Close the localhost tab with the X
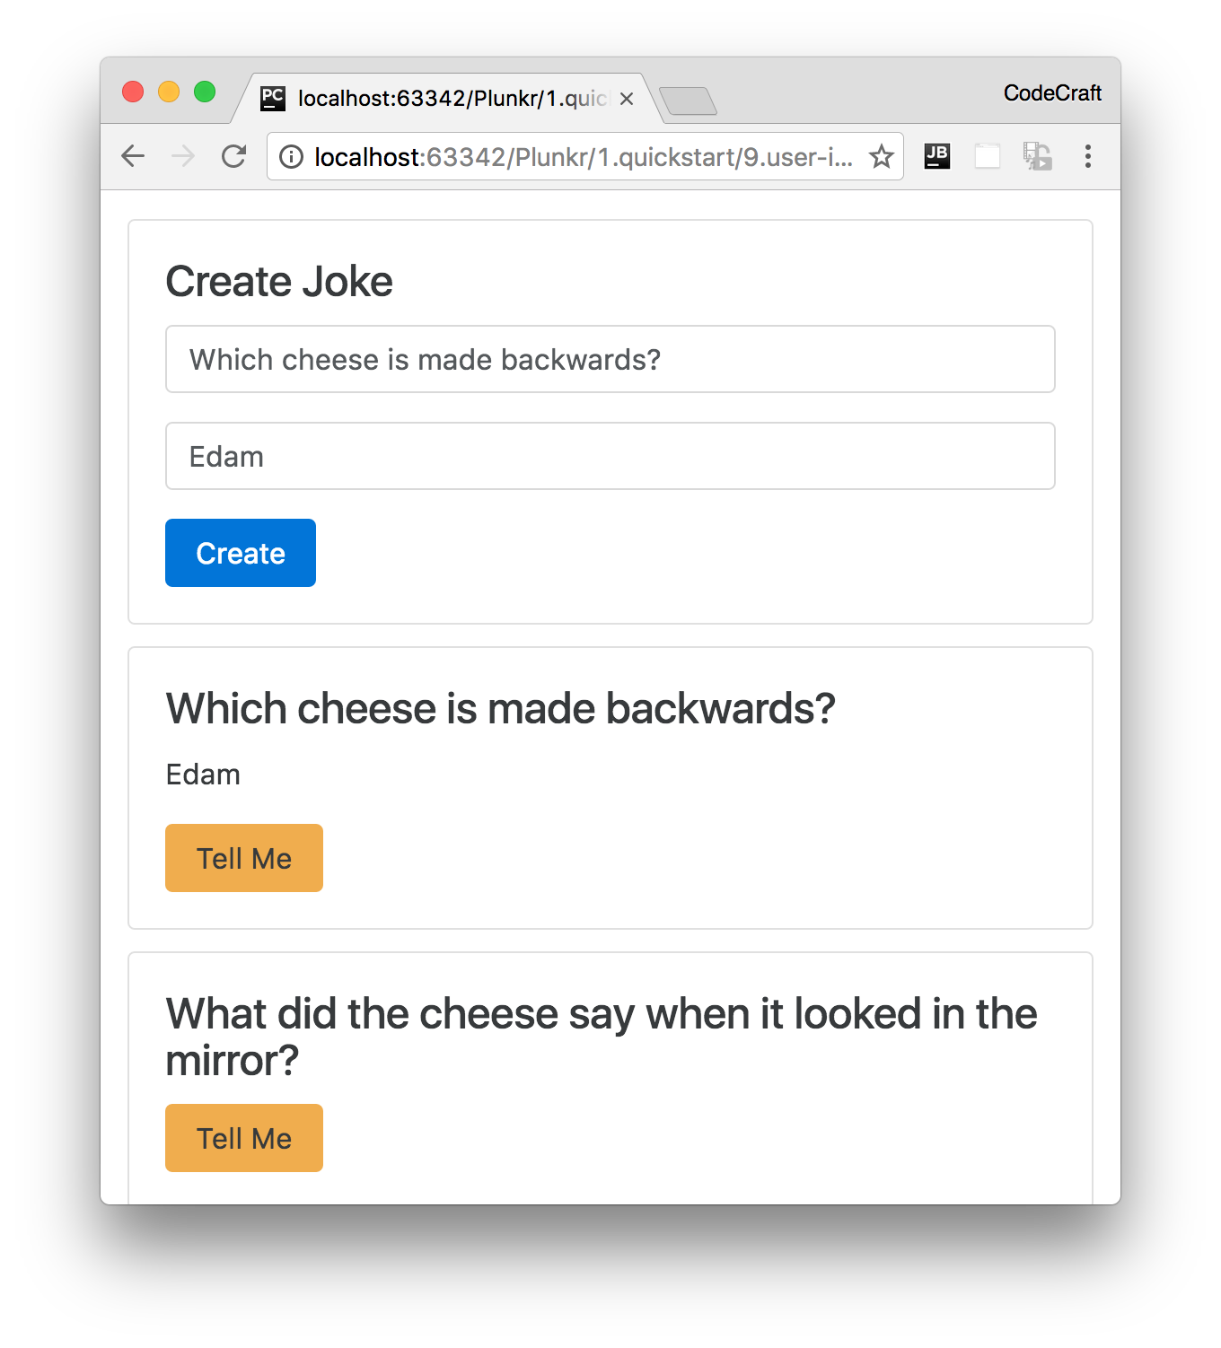 click(x=627, y=99)
